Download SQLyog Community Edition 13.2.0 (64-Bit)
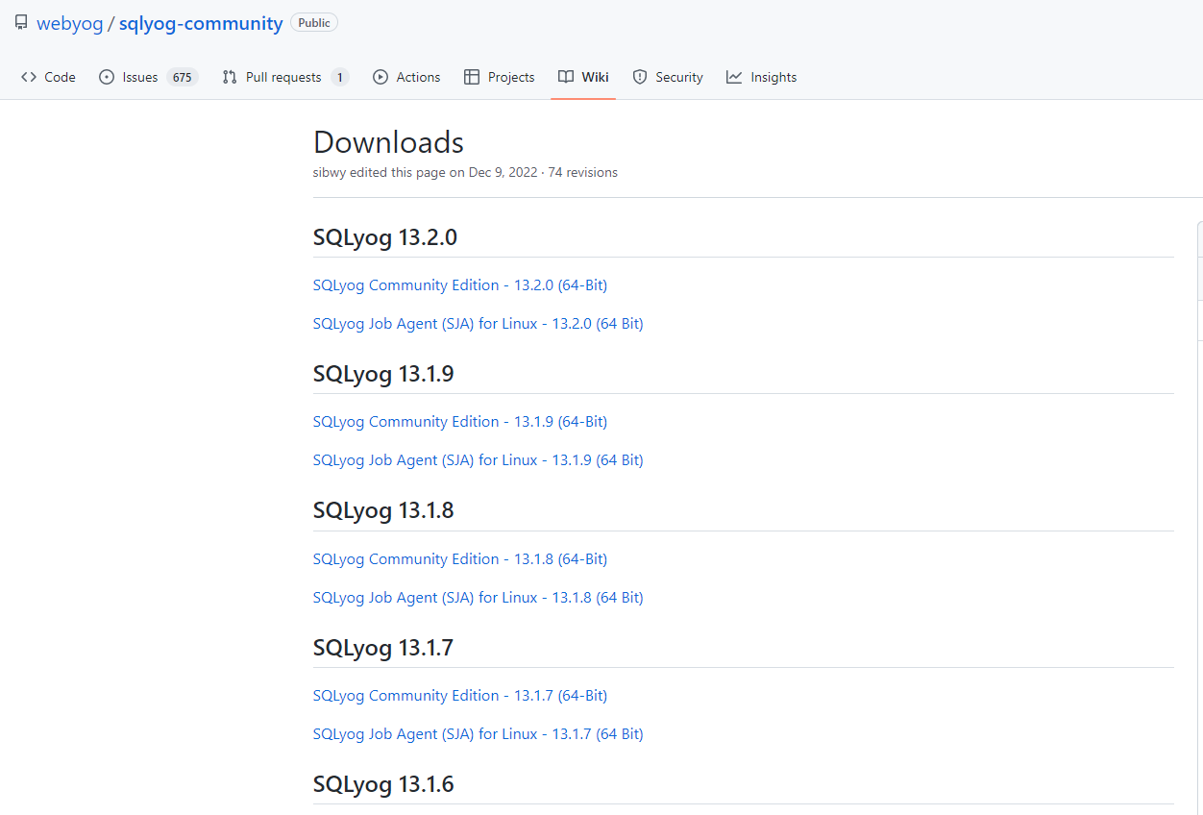The width and height of the screenshot is (1203, 815). click(x=460, y=285)
